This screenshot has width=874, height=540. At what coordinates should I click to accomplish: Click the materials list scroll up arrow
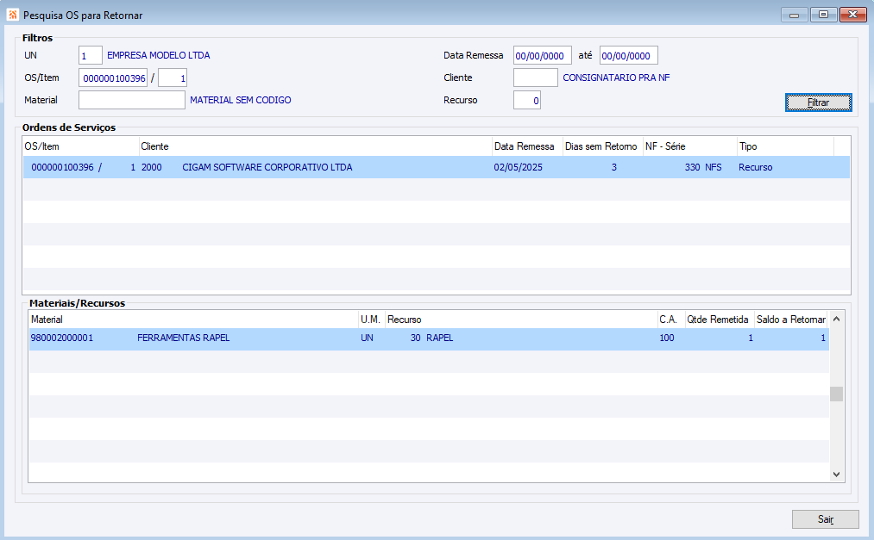click(x=836, y=319)
